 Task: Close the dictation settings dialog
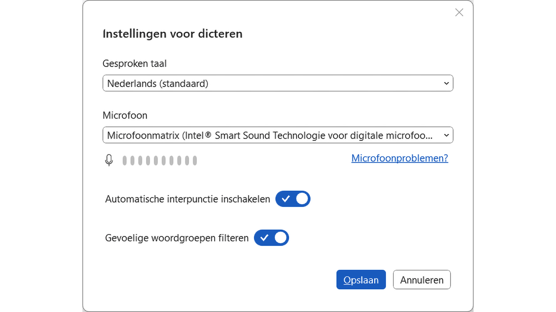click(459, 12)
